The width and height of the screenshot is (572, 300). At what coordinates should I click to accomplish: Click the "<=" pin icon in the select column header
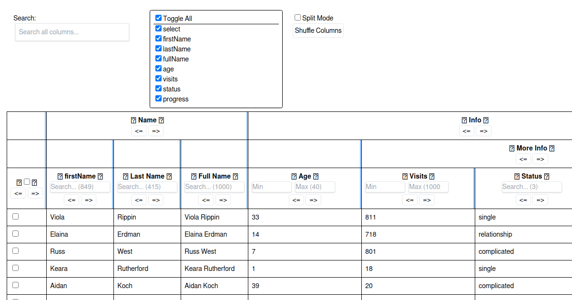(18, 193)
